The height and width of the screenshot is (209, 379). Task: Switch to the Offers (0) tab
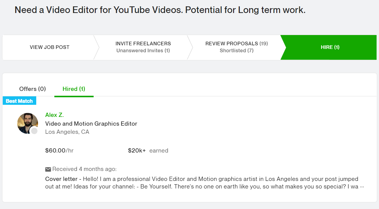(32, 89)
